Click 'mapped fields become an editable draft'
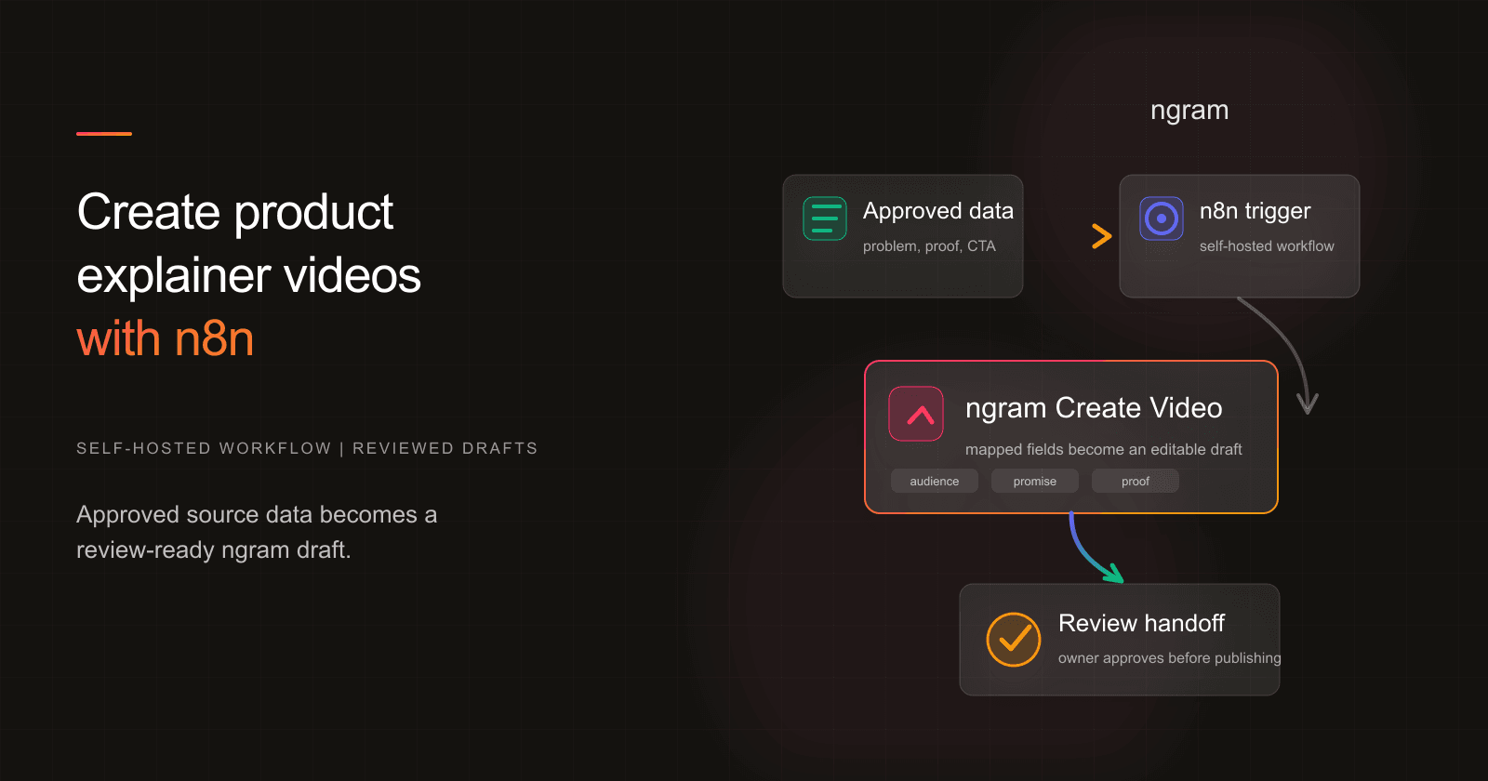The height and width of the screenshot is (781, 1488). click(x=1104, y=449)
